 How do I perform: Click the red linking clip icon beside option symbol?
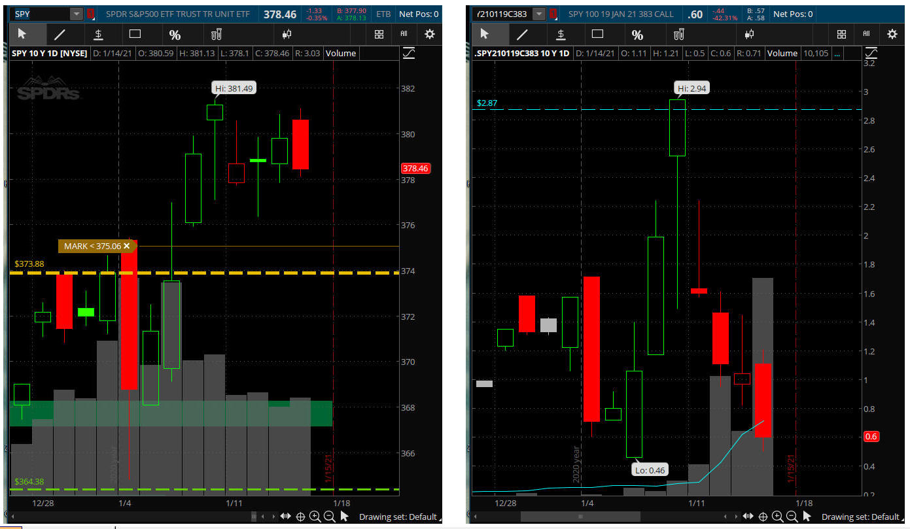pos(553,14)
